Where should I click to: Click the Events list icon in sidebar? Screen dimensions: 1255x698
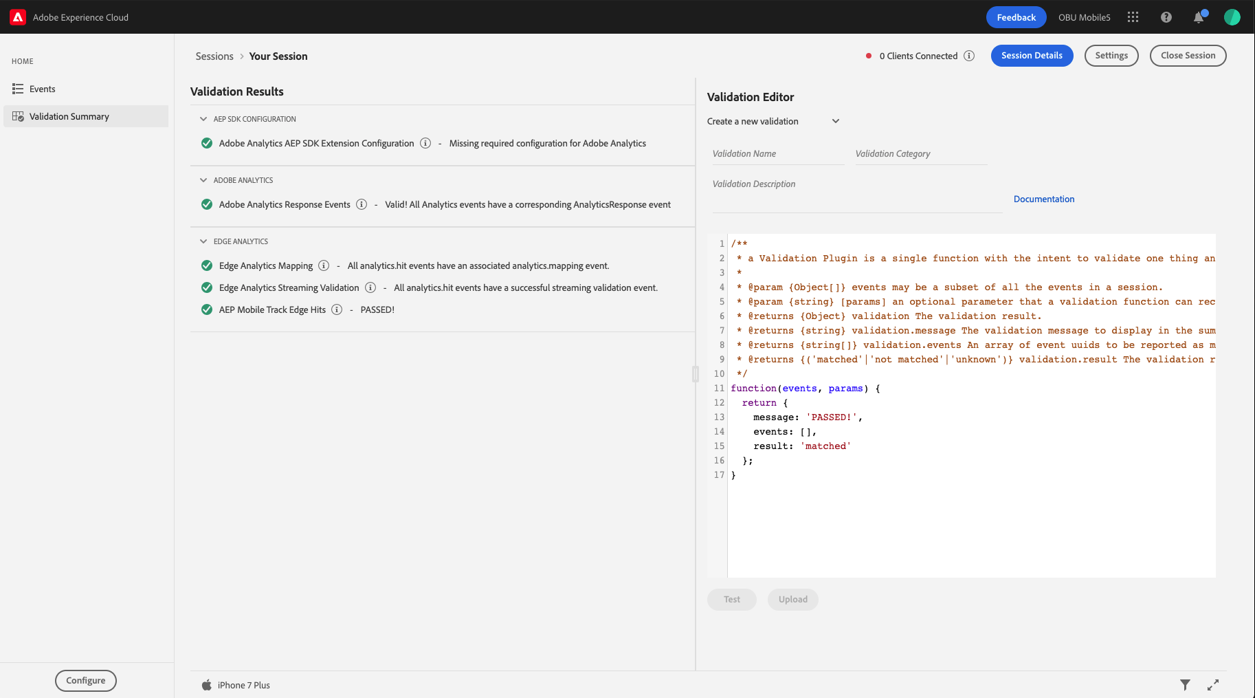pyautogui.click(x=18, y=89)
